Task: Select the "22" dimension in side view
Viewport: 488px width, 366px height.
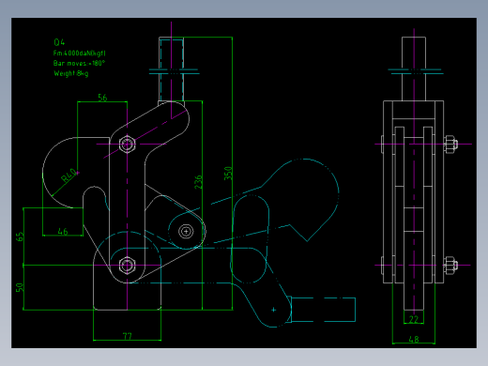Action: tap(414, 319)
